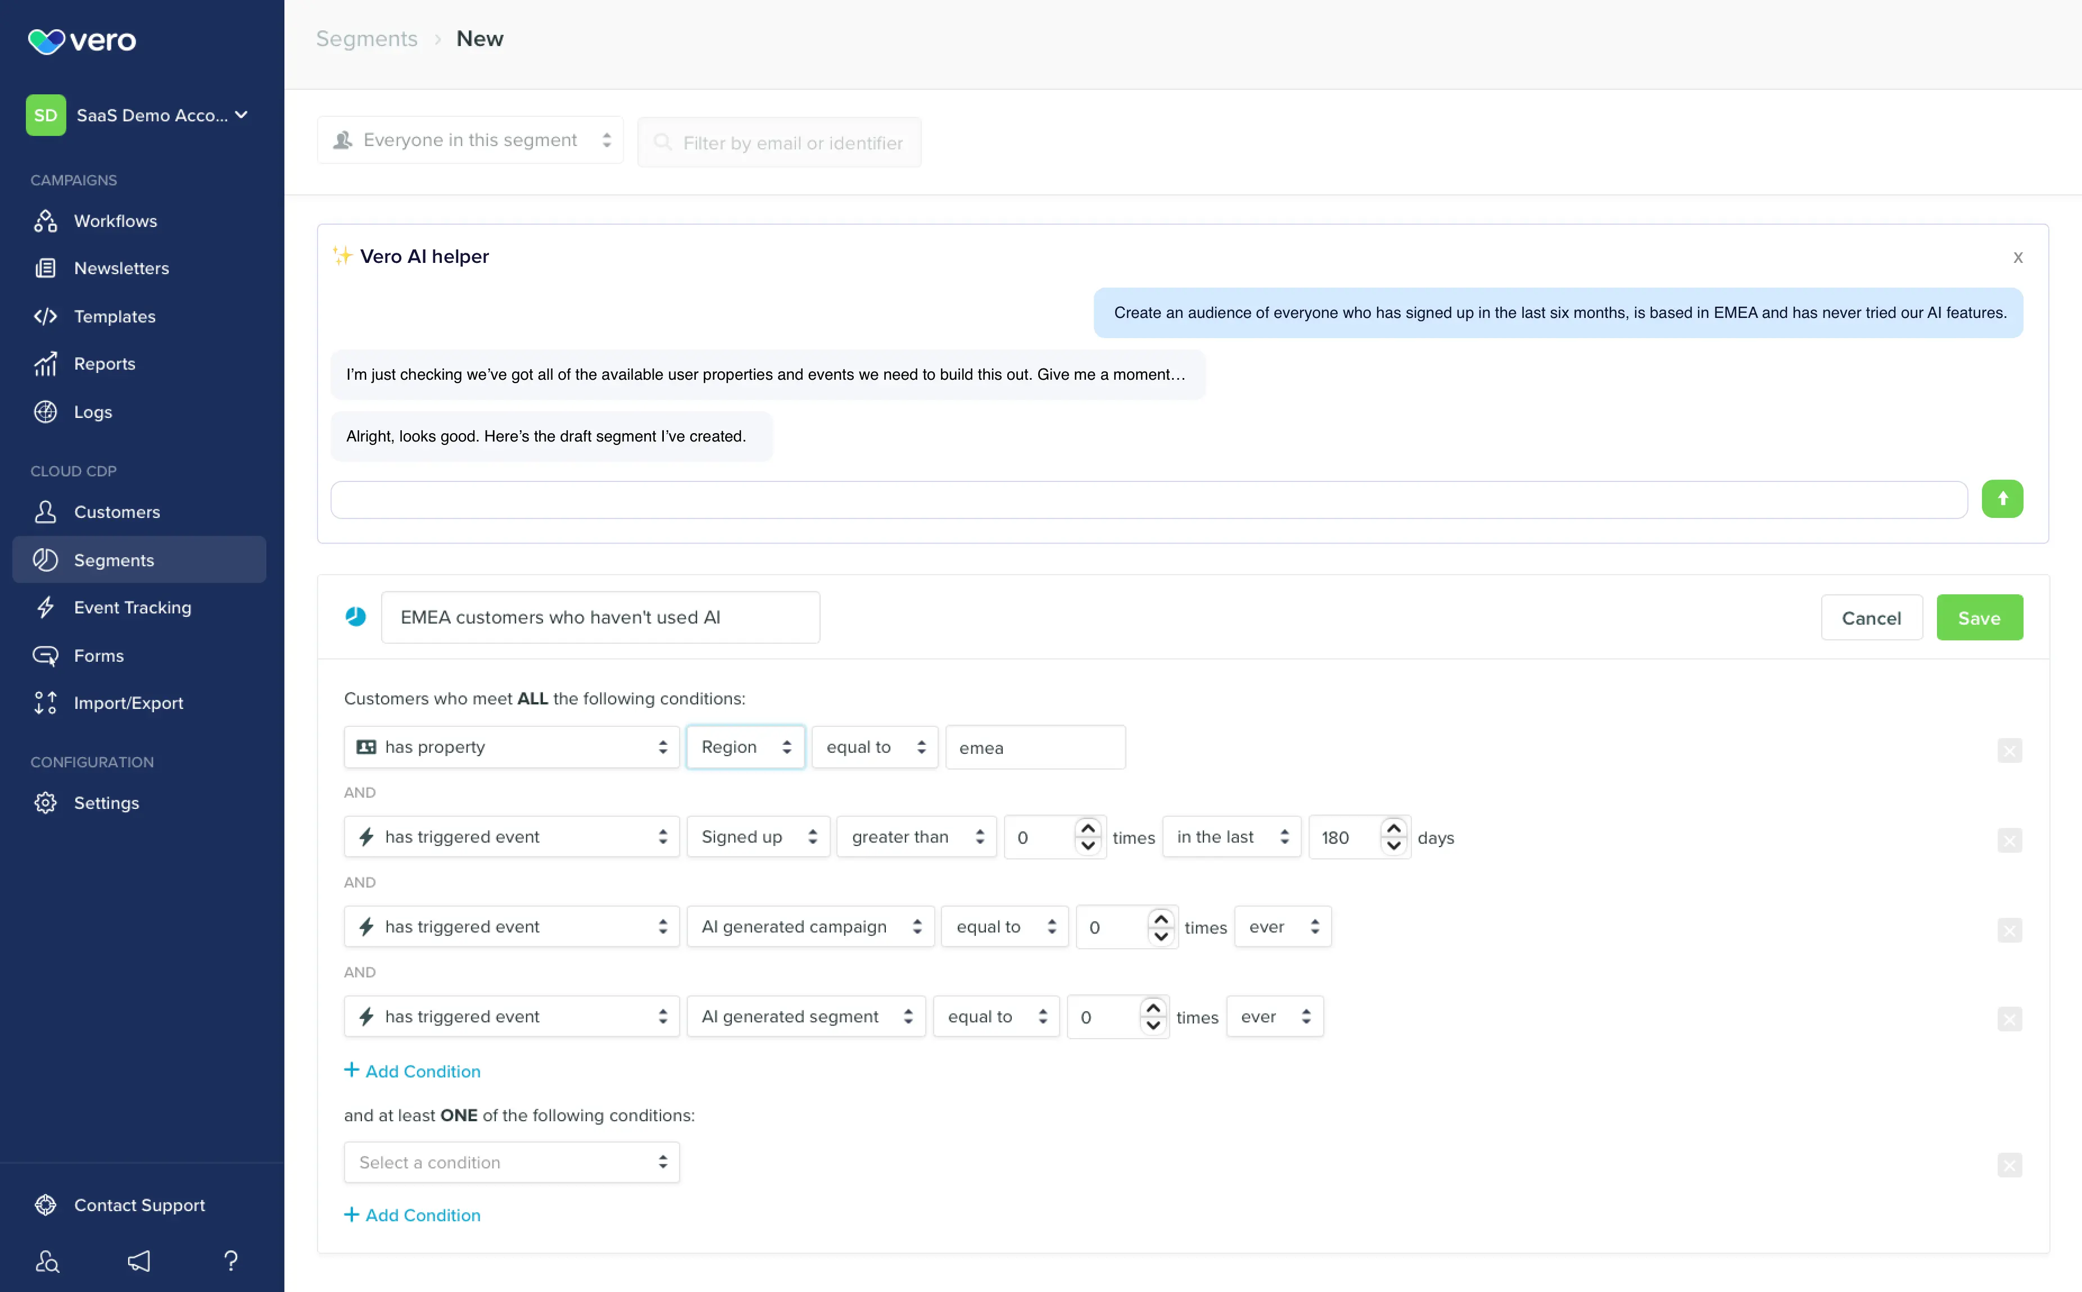Open the Event Tracking panel
The image size is (2082, 1292).
click(133, 607)
